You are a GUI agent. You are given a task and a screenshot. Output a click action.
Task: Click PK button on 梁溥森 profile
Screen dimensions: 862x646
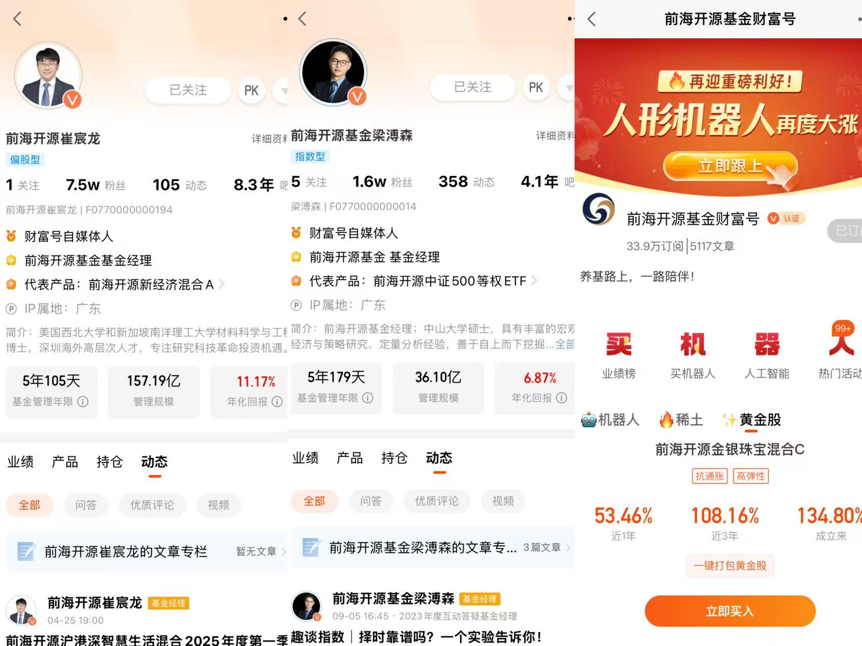536,87
